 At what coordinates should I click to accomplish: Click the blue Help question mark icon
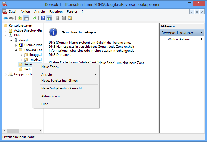[x=43, y=18]
